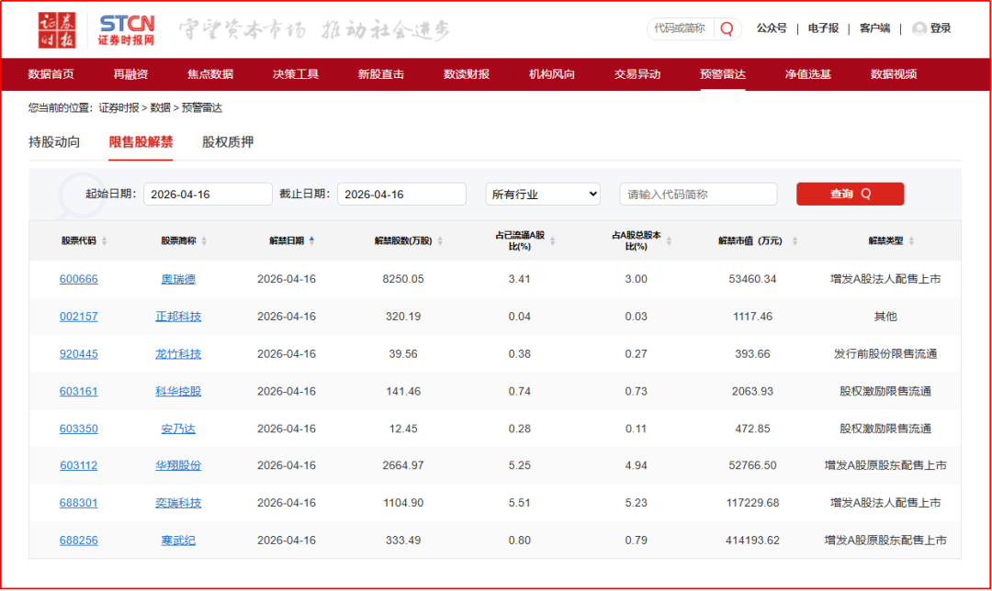Open the 所有行业 industry dropdown
This screenshot has width=992, height=591.
[x=543, y=194]
